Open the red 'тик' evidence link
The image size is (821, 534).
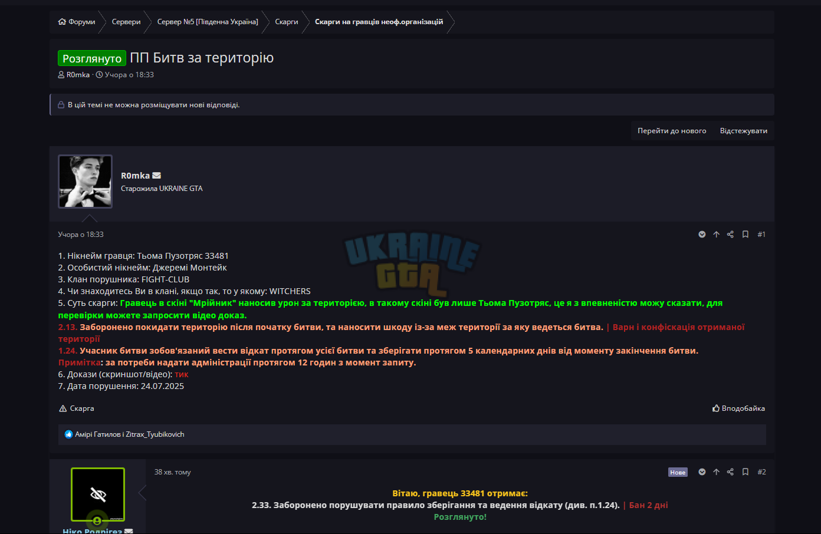coord(182,374)
